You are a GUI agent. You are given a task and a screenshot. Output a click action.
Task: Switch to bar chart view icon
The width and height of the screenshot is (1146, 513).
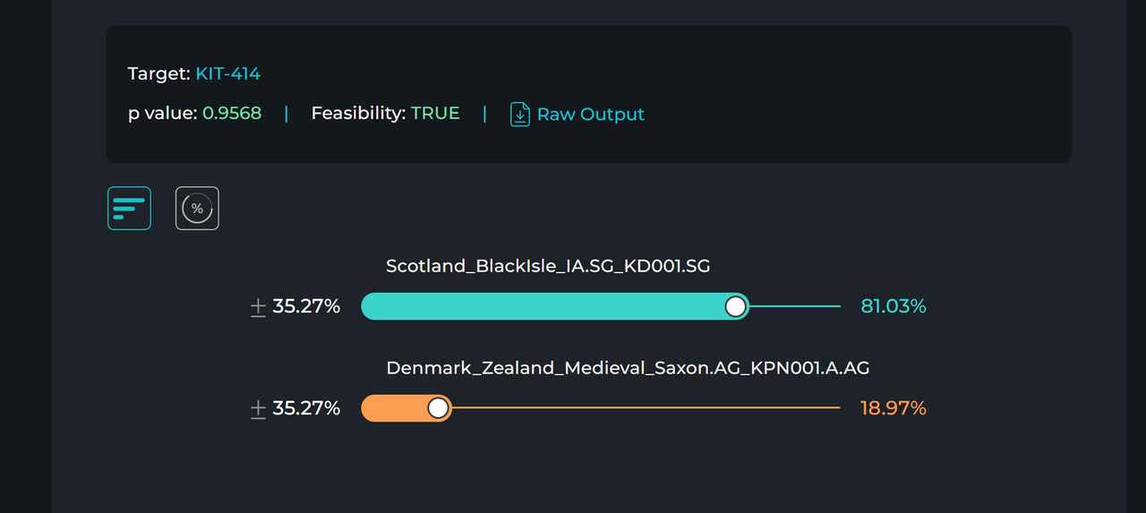129,209
